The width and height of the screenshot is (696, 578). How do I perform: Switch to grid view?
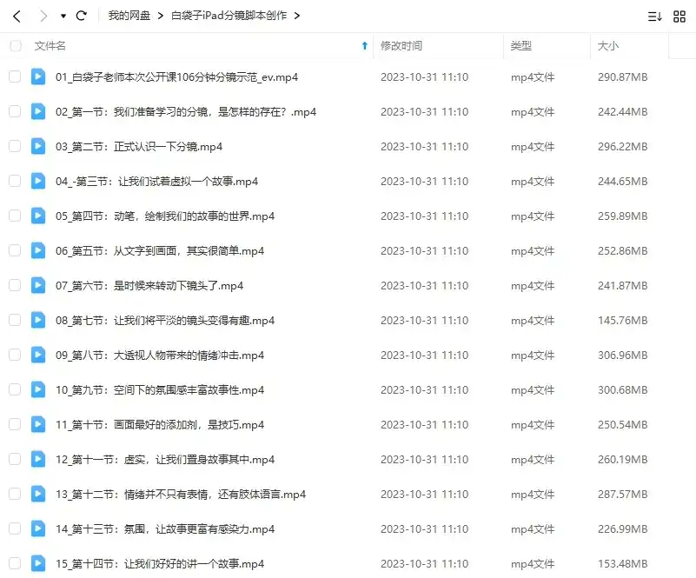click(679, 17)
